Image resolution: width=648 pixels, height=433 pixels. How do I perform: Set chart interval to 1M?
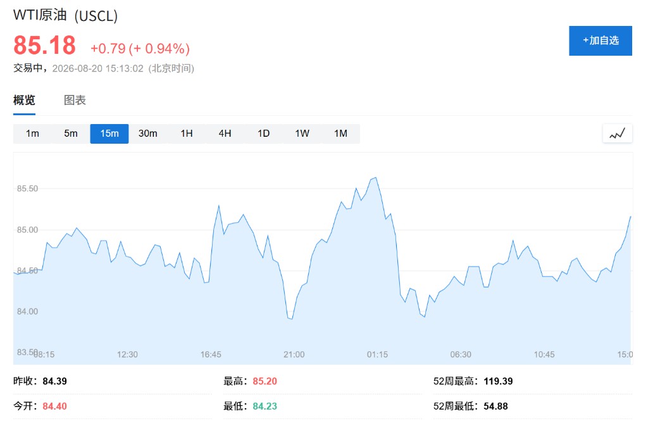pos(340,134)
